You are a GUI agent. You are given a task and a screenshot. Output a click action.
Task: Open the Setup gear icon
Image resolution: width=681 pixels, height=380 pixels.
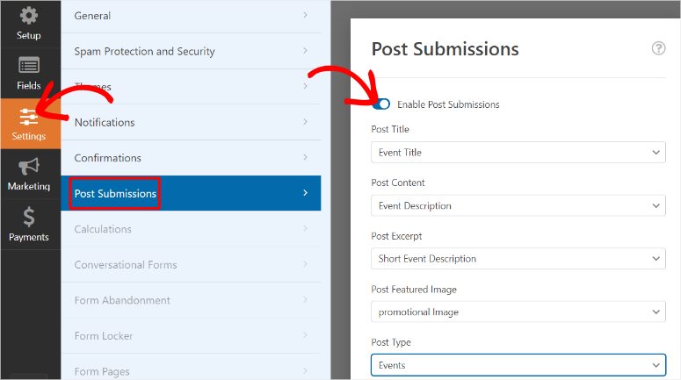(x=29, y=16)
